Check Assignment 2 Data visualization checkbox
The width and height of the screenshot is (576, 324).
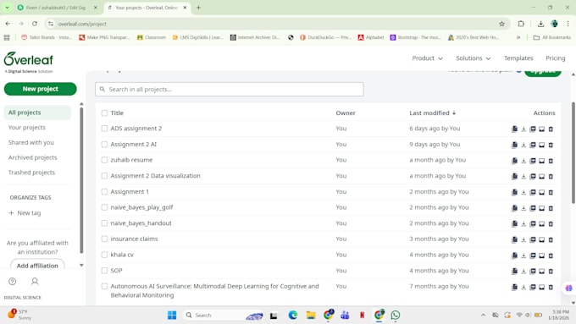[104, 176]
